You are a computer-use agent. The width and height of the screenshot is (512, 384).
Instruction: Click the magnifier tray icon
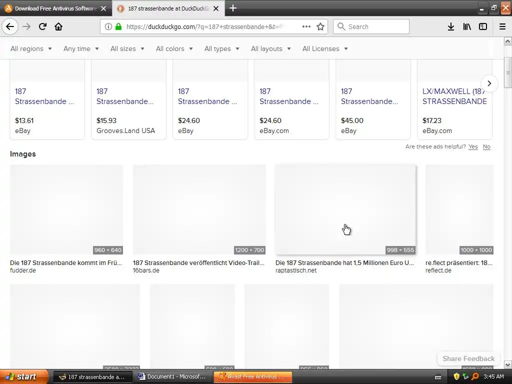[x=475, y=376]
